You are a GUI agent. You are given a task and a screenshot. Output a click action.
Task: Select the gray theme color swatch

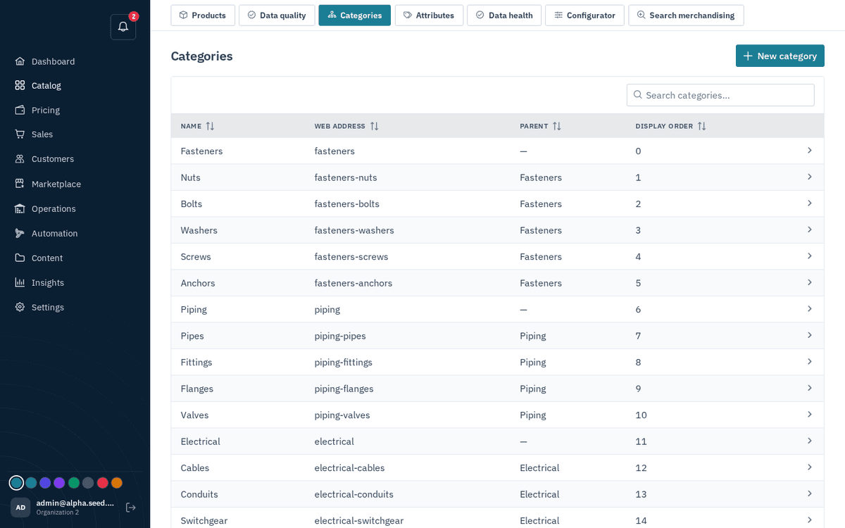(88, 483)
